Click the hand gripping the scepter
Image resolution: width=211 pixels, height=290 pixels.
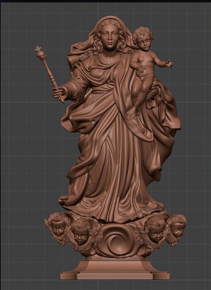tap(59, 92)
